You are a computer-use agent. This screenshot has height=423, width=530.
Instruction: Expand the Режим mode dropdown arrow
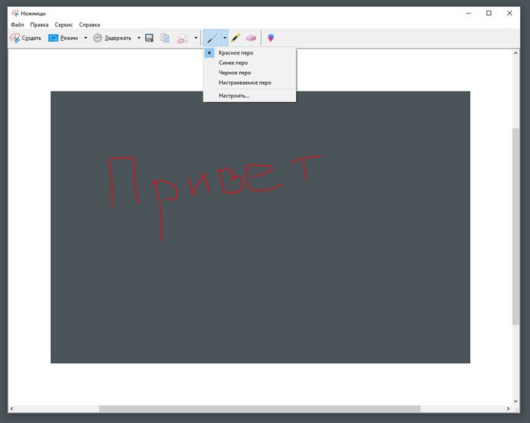pyautogui.click(x=86, y=38)
